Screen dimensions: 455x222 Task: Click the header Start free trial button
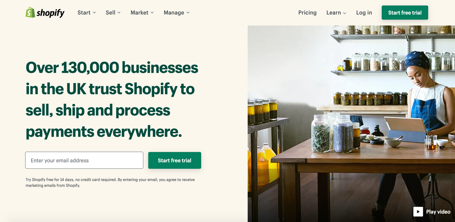[x=405, y=12]
